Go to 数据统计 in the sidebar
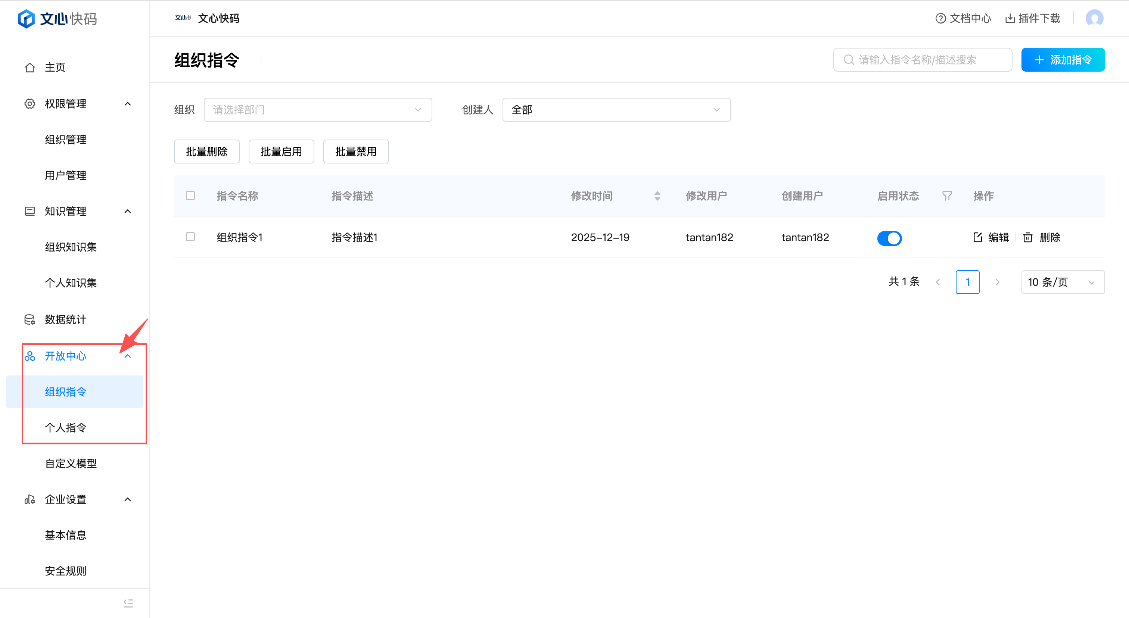This screenshot has height=618, width=1129. (66, 320)
